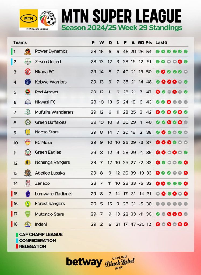
Task: Click the green CAF Champ League swatch
Action: (x=17, y=235)
